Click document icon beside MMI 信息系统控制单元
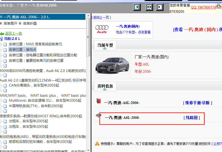The width and height of the screenshot is (222, 152). 5,45
